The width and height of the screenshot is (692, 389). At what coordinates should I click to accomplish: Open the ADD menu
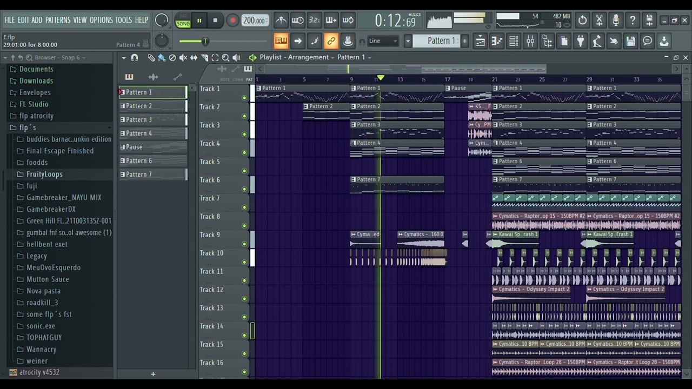point(37,20)
